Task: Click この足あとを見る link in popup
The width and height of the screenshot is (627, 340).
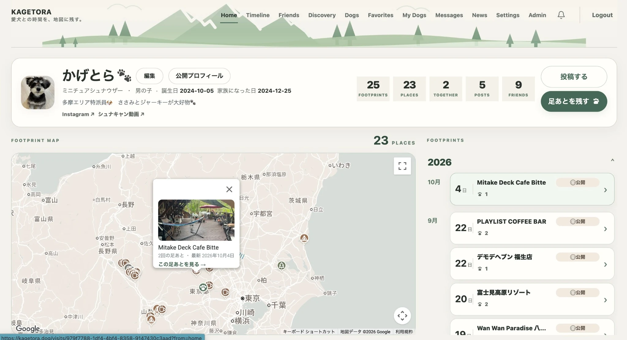Action: pyautogui.click(x=182, y=264)
